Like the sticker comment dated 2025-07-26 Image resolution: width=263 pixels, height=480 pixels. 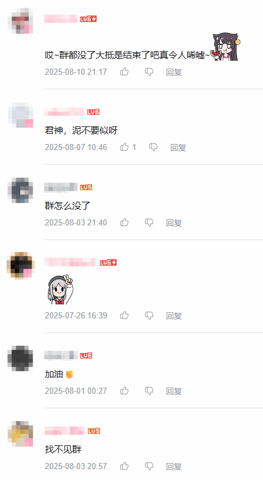tap(124, 315)
